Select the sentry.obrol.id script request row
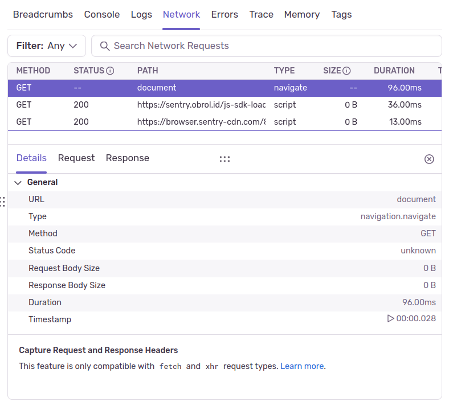 201,105
